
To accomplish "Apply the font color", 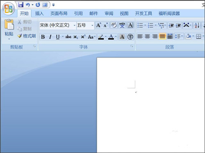I will click(111, 37).
